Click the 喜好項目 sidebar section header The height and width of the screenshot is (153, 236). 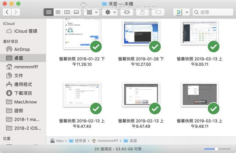coord(10,41)
